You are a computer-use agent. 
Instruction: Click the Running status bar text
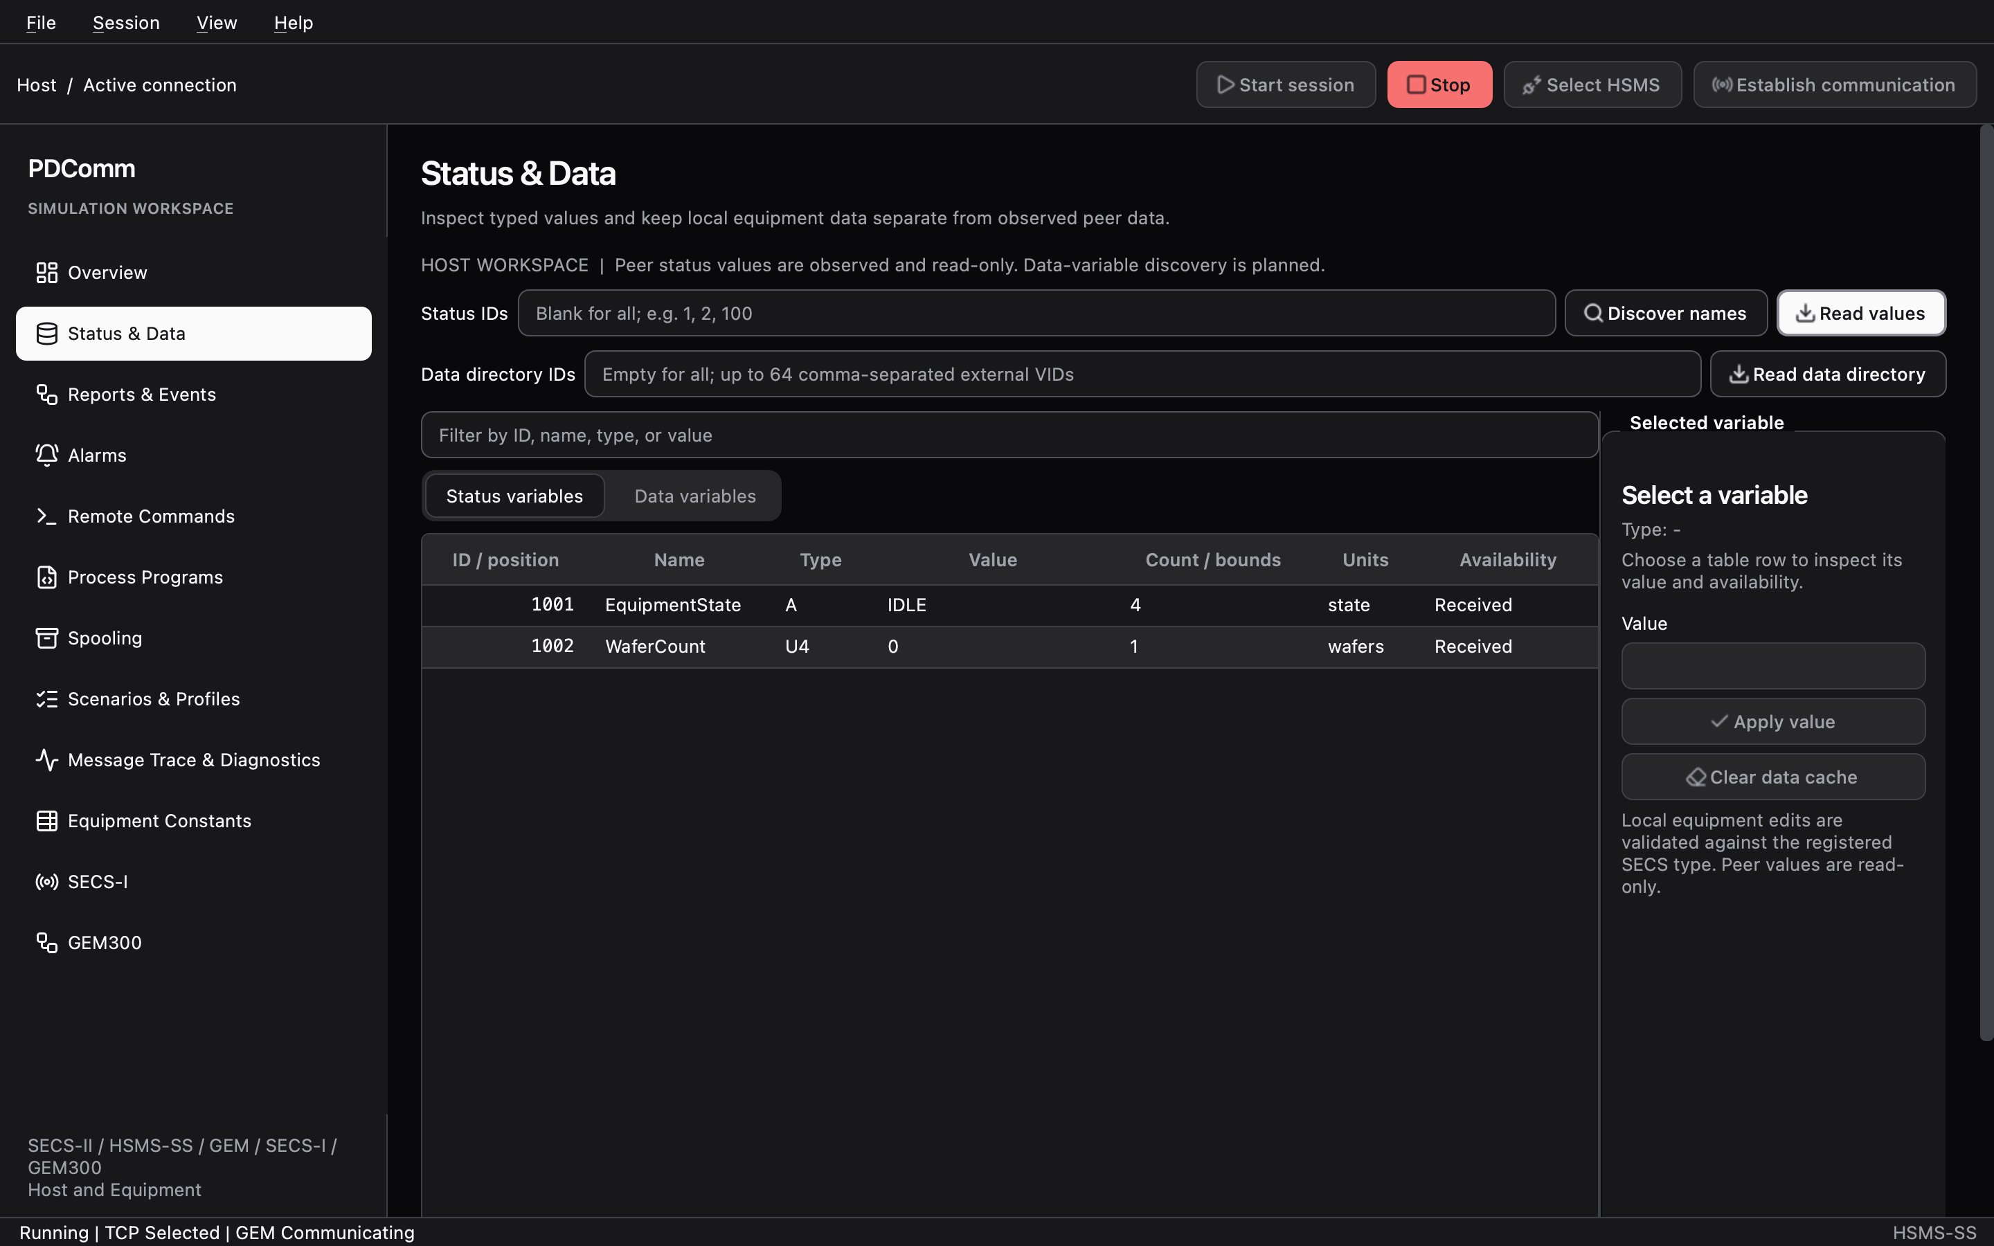click(x=53, y=1233)
